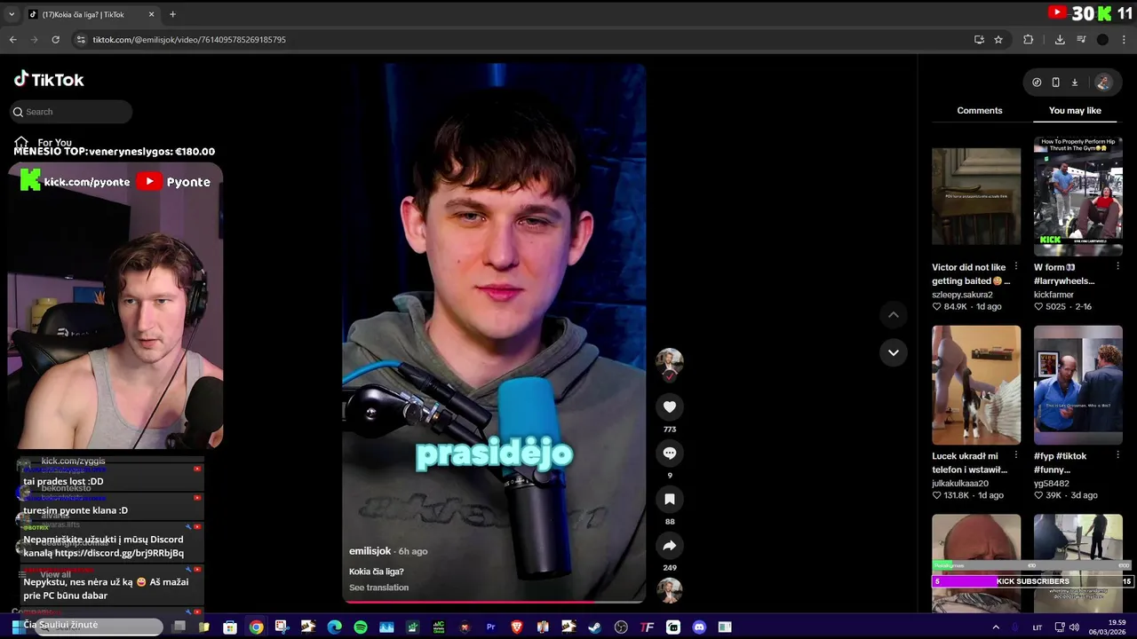Launch Steam from the taskbar
1137x639 pixels.
pyautogui.click(x=594, y=627)
